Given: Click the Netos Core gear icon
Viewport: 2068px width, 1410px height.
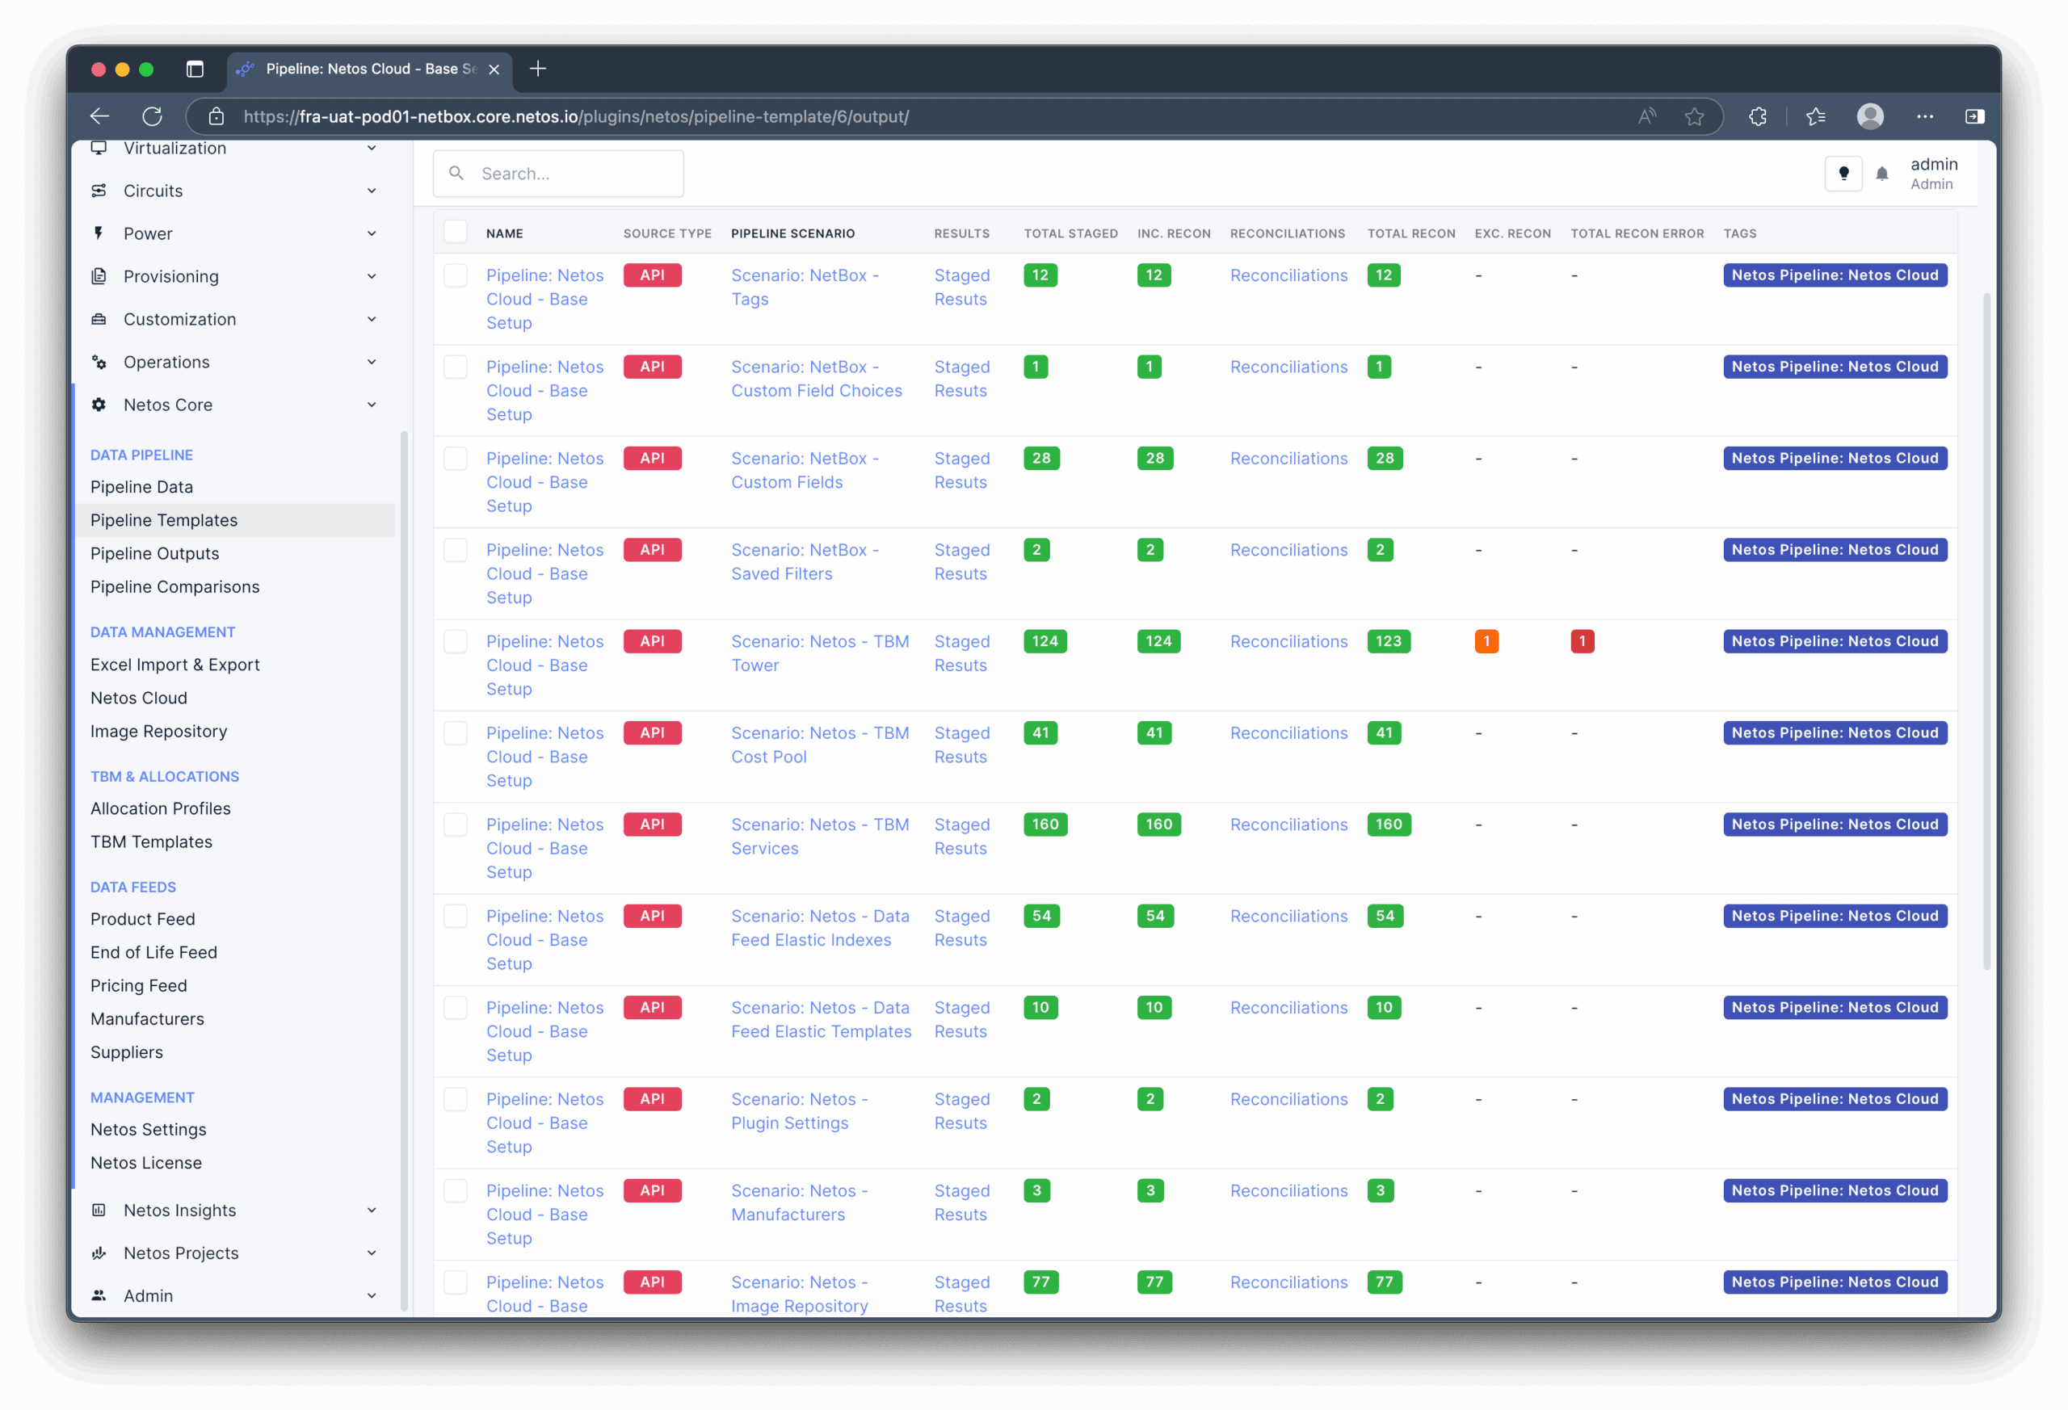Looking at the screenshot, I should [99, 405].
